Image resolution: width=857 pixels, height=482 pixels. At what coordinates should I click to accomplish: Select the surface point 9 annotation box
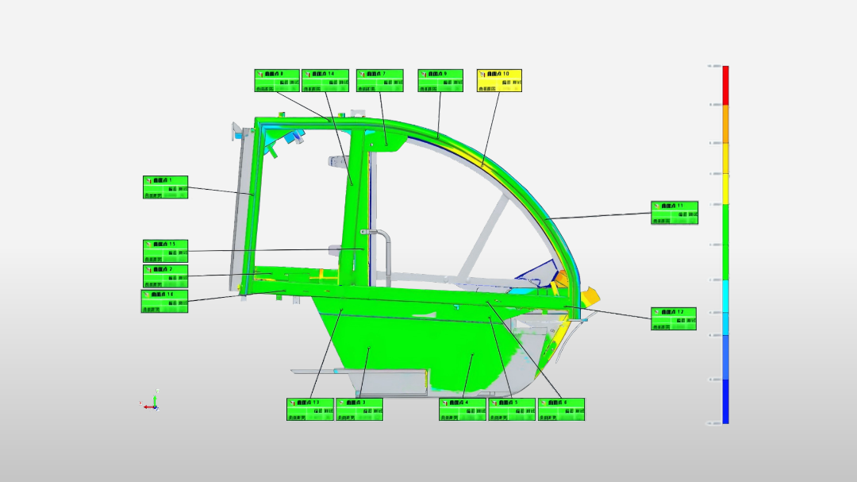(x=441, y=81)
